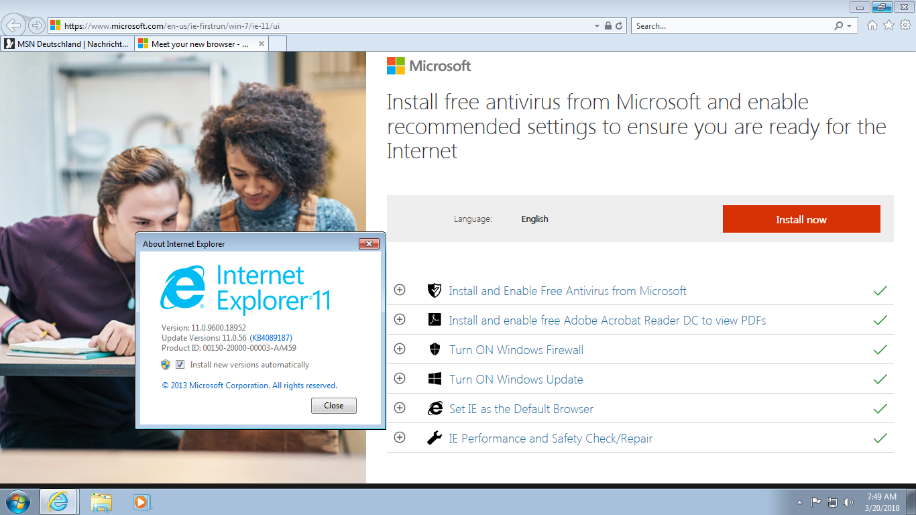The width and height of the screenshot is (916, 515).
Task: Close the Meet your new browser tab
Action: pos(262,44)
